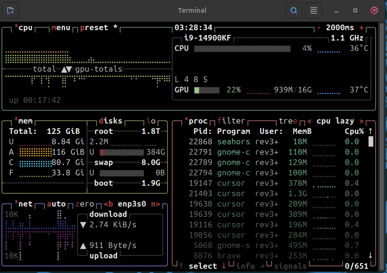Viewport: 387px width, 273px height.
Task: Change sorting to previous column left arrow
Action: point(309,121)
